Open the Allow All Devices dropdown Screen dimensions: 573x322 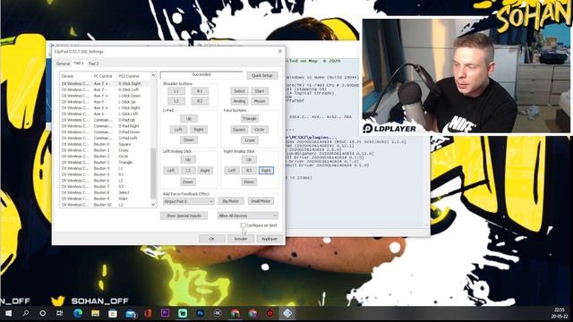coord(247,216)
